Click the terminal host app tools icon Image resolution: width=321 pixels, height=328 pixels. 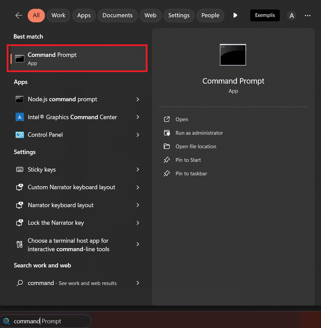(20, 244)
